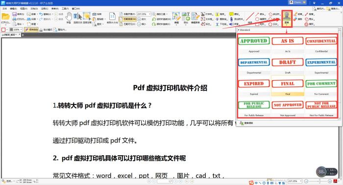Open the Document menu
The height and width of the screenshot is (185, 343).
pos(34,9)
